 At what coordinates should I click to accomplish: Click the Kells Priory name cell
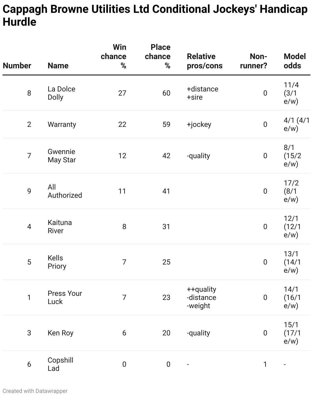click(57, 262)
